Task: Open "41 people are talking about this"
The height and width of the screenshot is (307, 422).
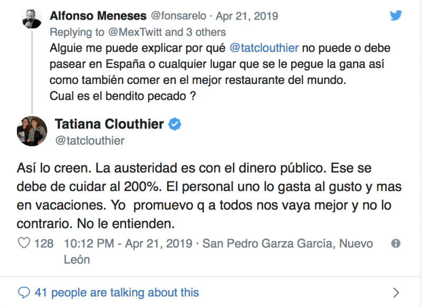Action: [x=117, y=292]
